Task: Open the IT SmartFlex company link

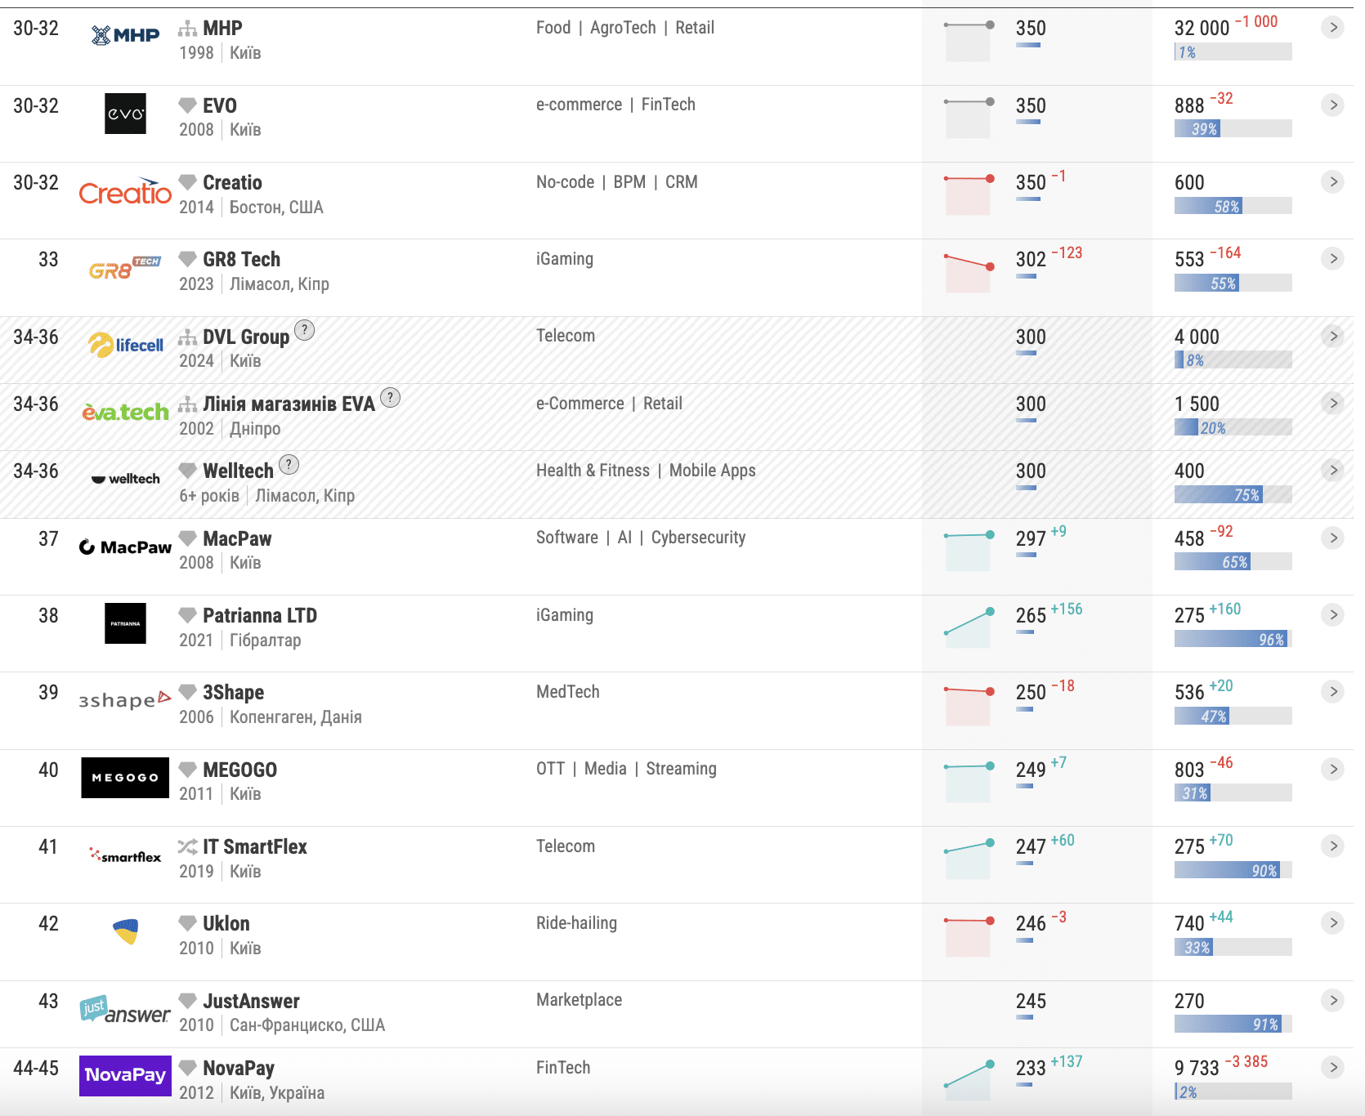Action: click(x=255, y=847)
